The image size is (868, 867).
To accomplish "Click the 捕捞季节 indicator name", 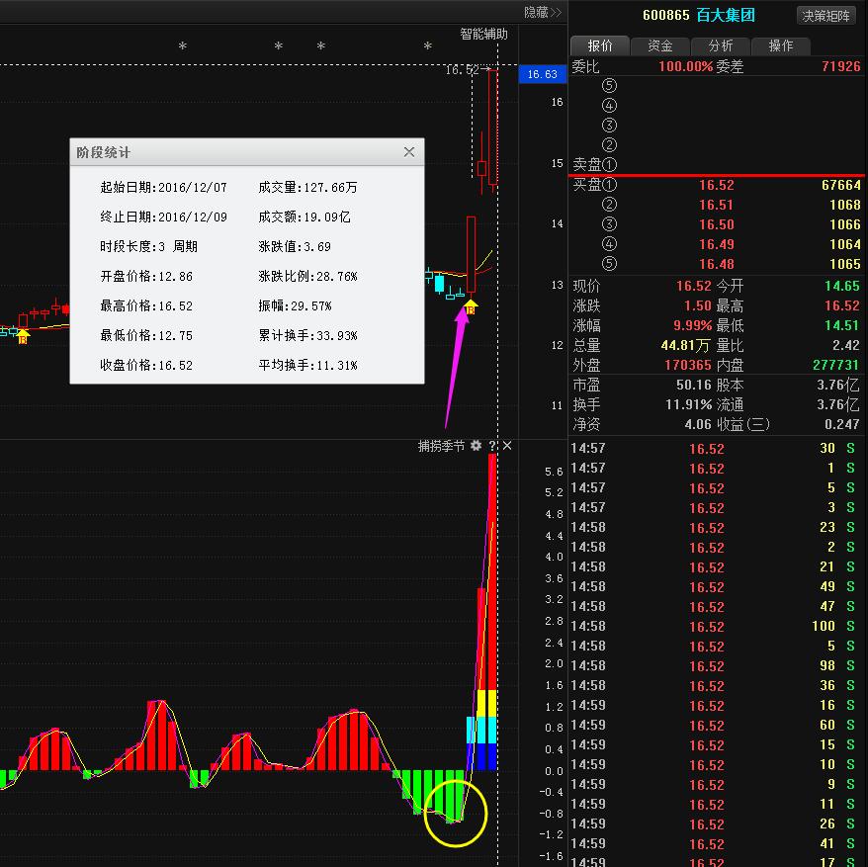I will (441, 446).
